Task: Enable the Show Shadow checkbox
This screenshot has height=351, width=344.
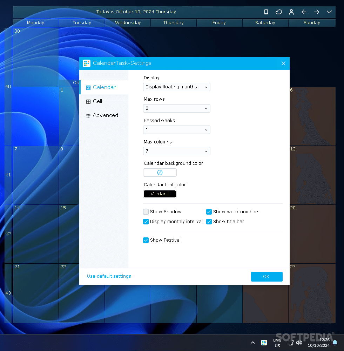Action: point(146,212)
